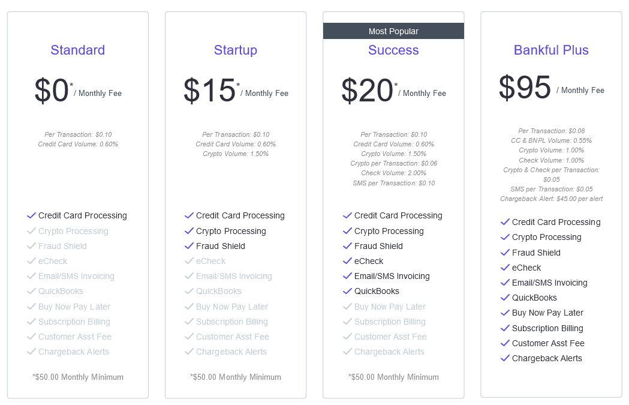Viewport: 629px width, 405px height.
Task: Click Email/SMS Invoicing in the Success plan
Action: click(392, 276)
